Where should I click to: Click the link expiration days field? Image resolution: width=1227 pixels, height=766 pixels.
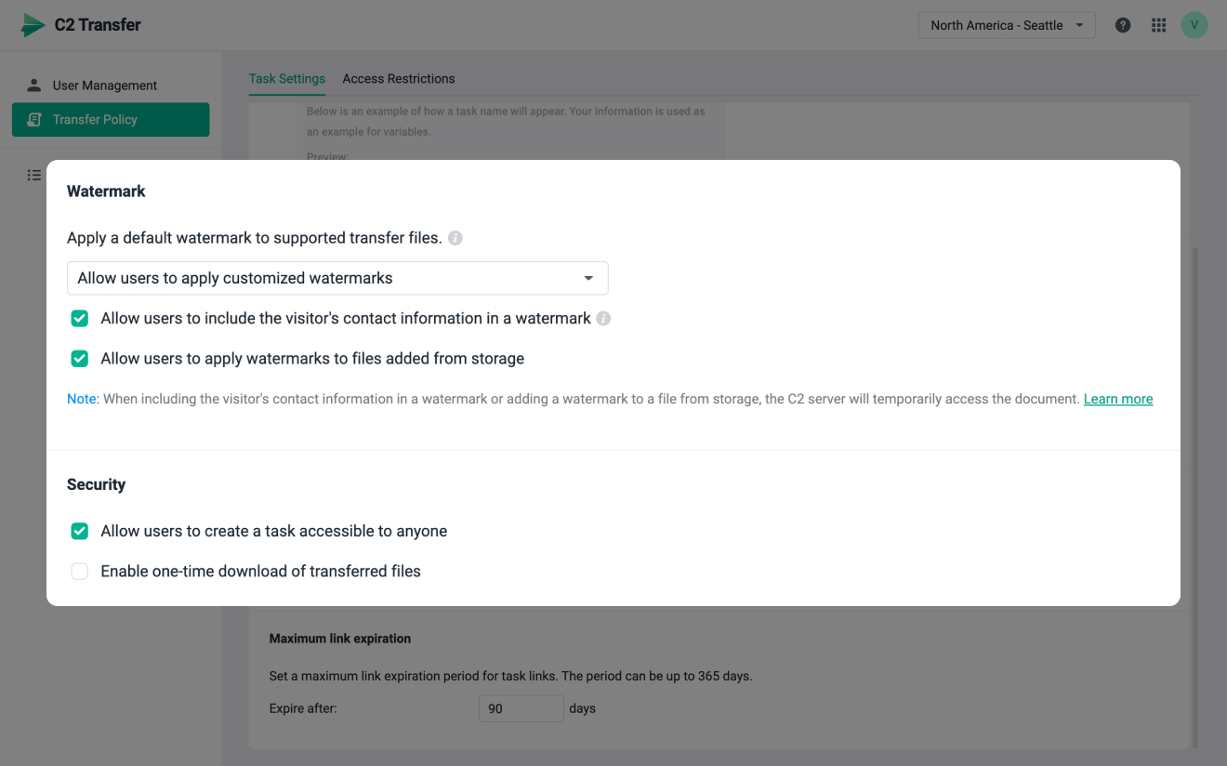click(521, 707)
